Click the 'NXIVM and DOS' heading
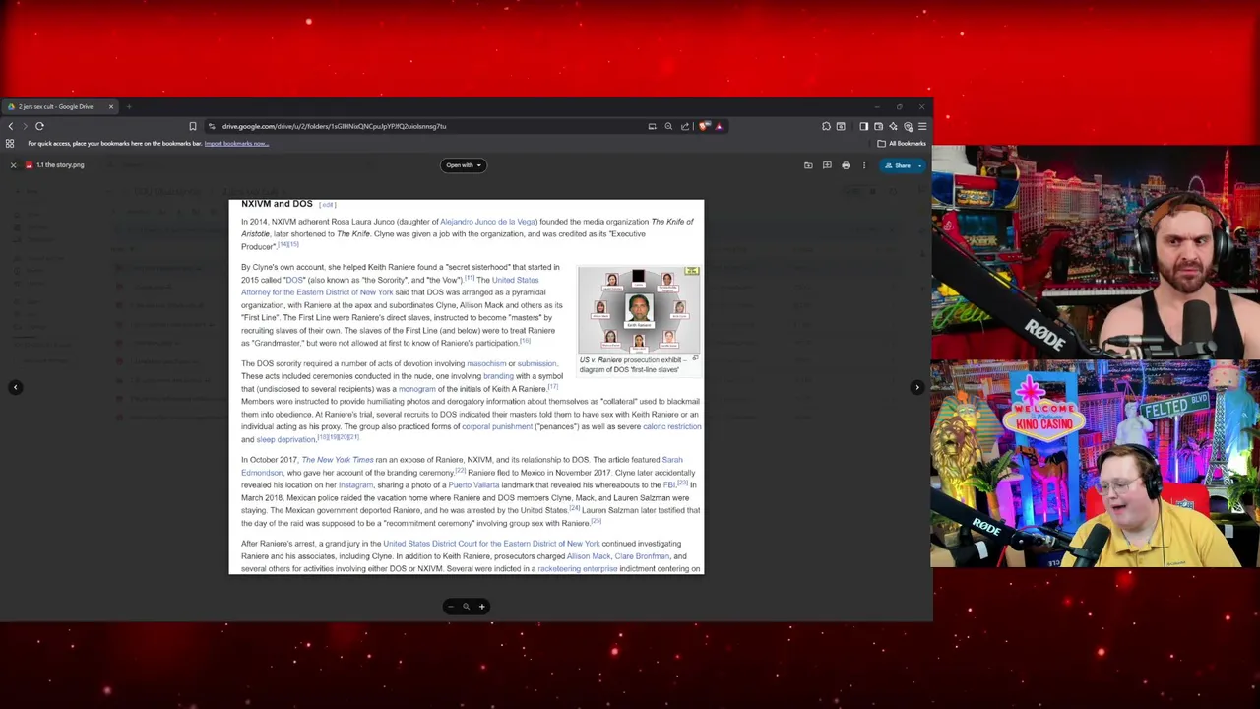Image resolution: width=1260 pixels, height=709 pixels. (277, 204)
